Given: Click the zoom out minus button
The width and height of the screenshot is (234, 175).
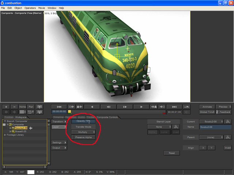Looking at the screenshot, I should pos(14,106).
